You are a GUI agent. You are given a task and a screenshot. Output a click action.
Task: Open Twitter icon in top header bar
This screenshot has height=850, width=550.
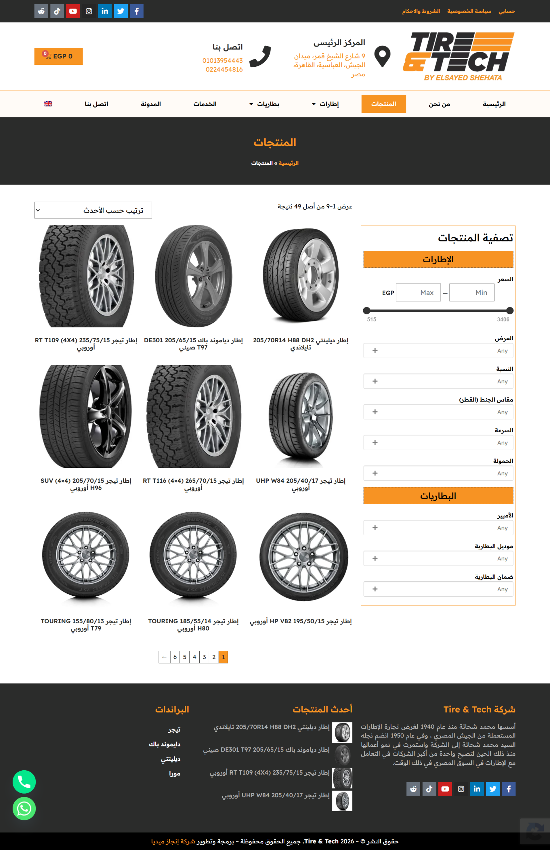pos(121,11)
